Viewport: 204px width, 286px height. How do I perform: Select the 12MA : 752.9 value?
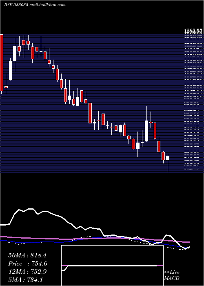coord(27,271)
